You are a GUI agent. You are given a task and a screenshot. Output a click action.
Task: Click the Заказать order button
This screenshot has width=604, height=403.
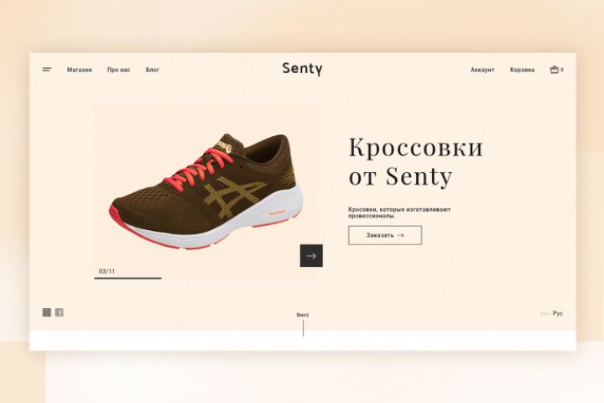pos(385,235)
